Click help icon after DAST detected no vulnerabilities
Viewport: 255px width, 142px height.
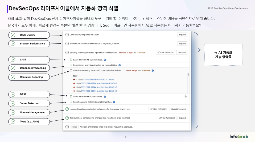pos(105,96)
